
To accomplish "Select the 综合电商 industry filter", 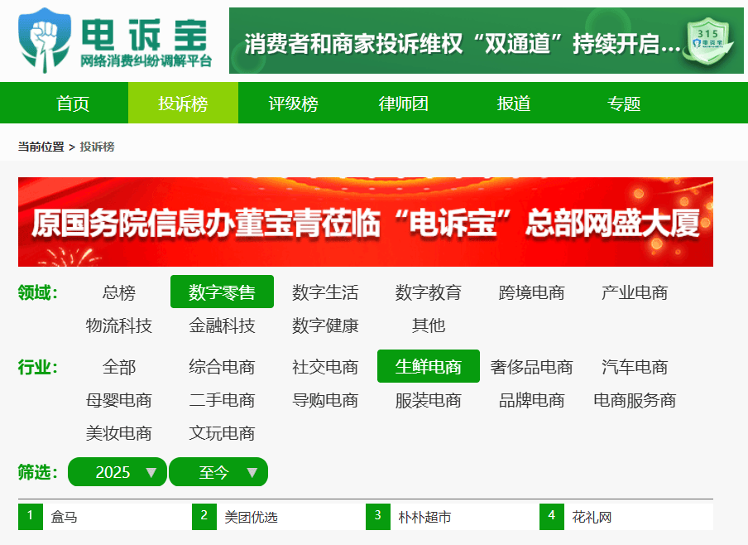I will click(x=221, y=367).
